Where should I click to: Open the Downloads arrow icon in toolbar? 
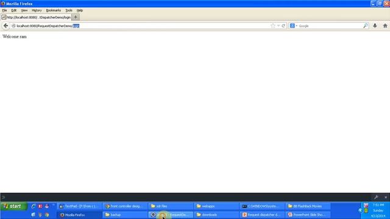375,26
